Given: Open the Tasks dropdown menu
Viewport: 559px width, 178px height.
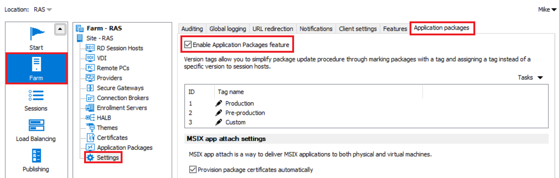Looking at the screenshot, I should [531, 77].
